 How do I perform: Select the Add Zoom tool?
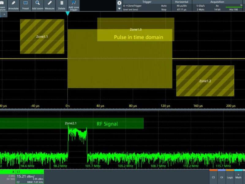click(x=37, y=4)
